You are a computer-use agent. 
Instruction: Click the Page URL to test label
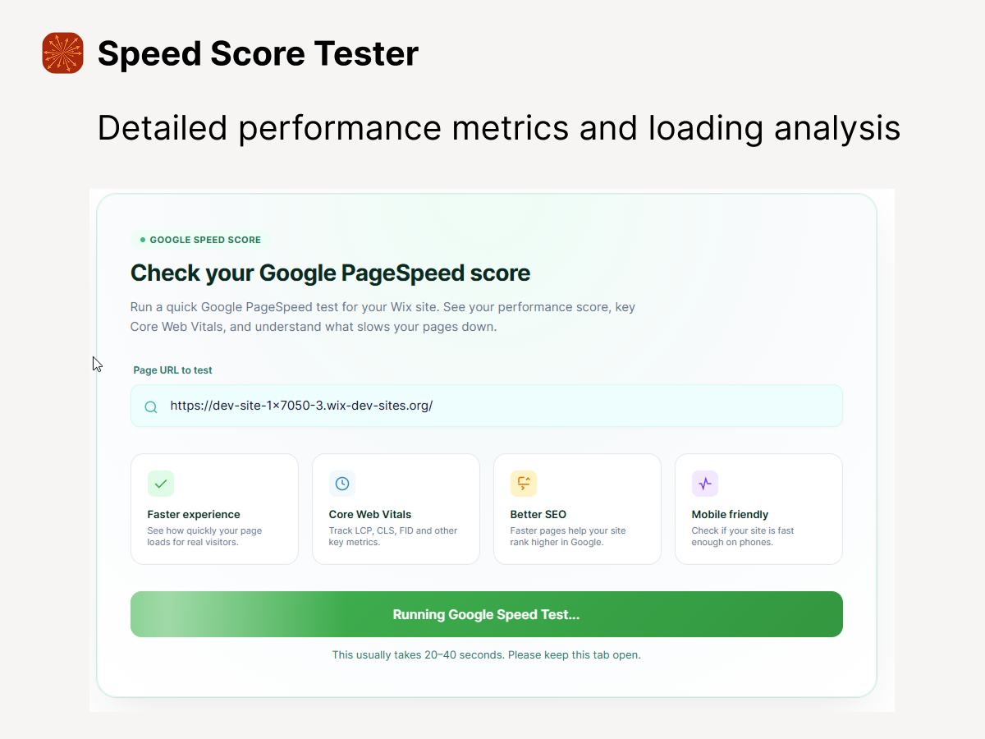point(172,370)
